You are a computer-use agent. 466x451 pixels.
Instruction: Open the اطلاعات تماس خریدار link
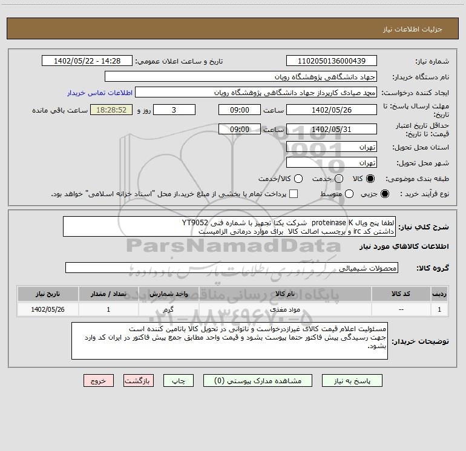(x=100, y=93)
